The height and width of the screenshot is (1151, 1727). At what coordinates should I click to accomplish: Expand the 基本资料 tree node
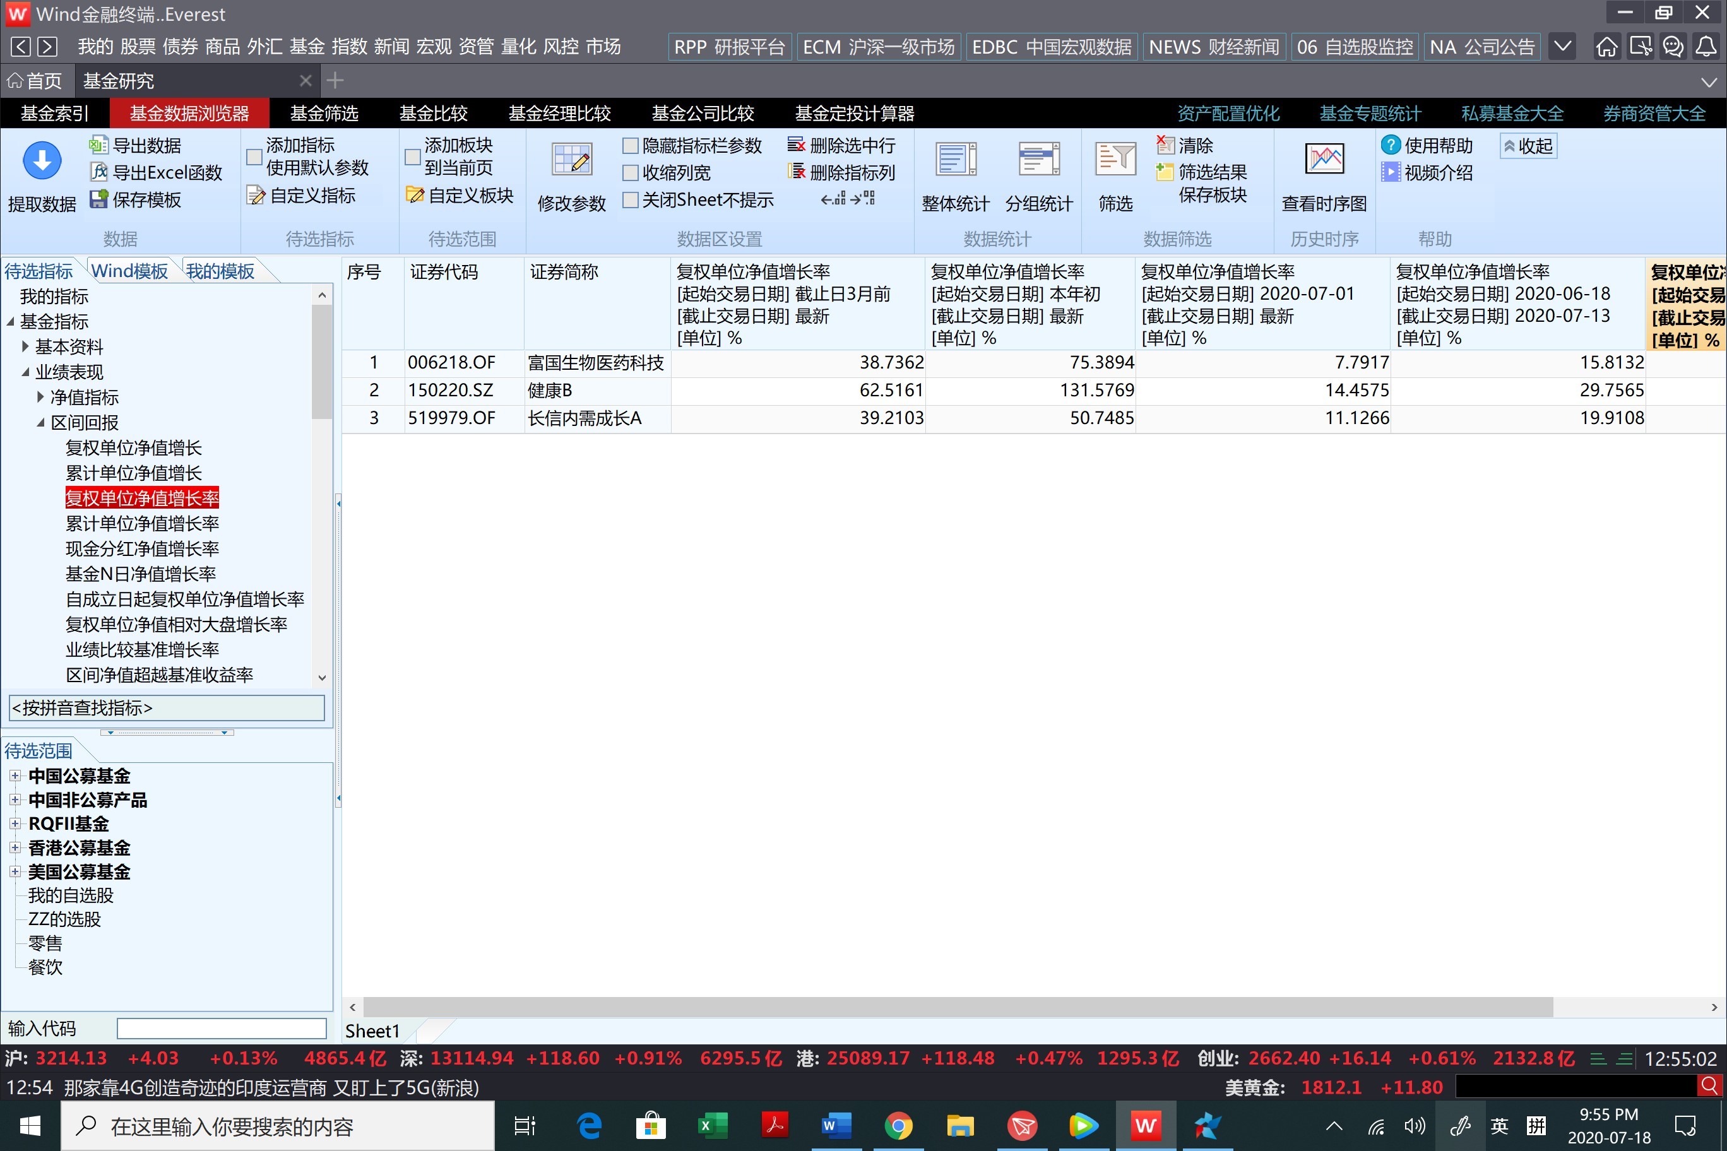click(x=26, y=346)
